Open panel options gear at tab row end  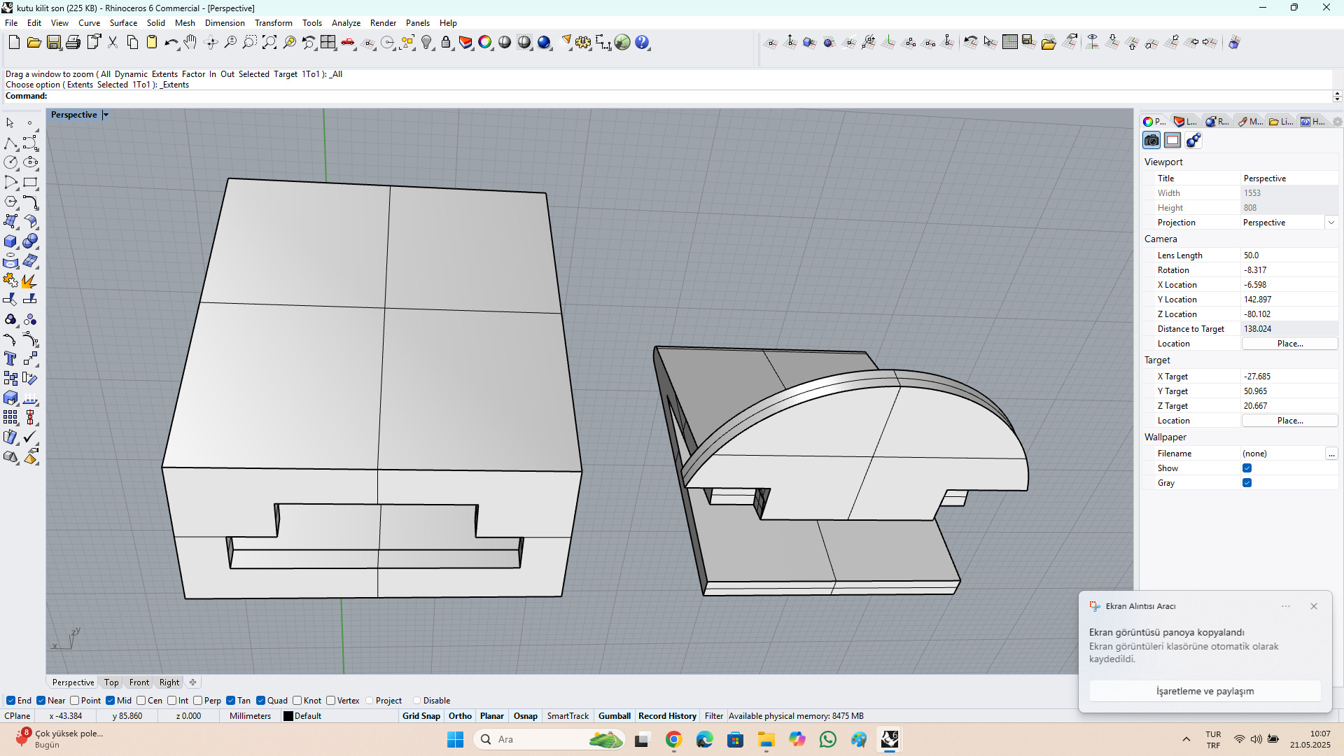(x=1337, y=122)
